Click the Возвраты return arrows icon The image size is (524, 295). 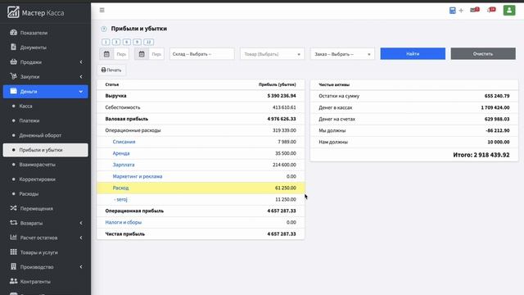coord(13,223)
